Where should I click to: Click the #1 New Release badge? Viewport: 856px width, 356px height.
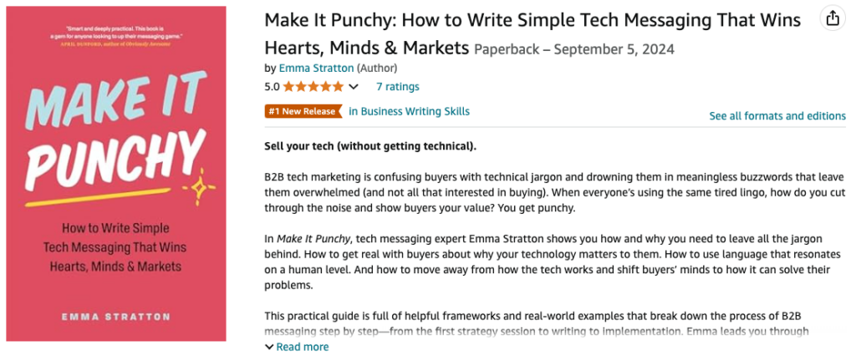[x=303, y=111]
